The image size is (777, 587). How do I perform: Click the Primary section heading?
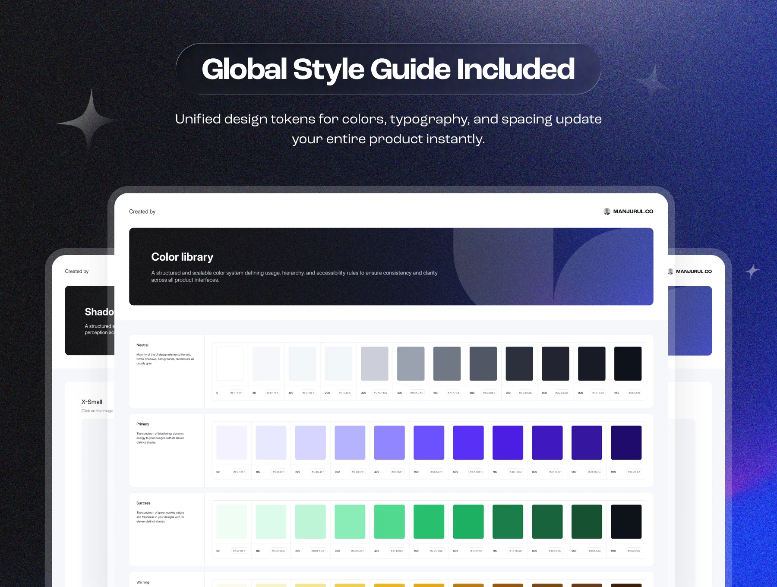[143, 424]
